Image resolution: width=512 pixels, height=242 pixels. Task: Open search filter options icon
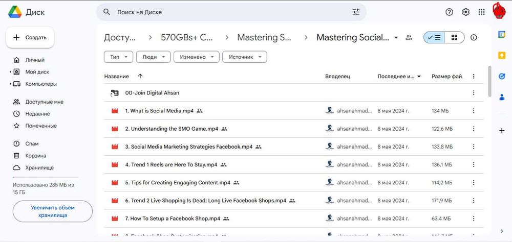point(356,12)
